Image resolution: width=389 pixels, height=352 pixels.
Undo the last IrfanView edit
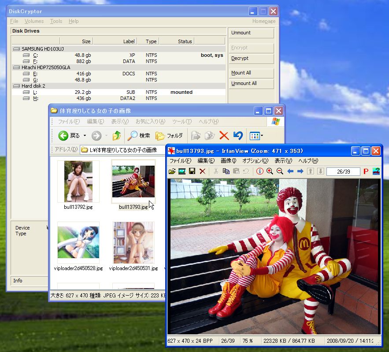(x=246, y=171)
